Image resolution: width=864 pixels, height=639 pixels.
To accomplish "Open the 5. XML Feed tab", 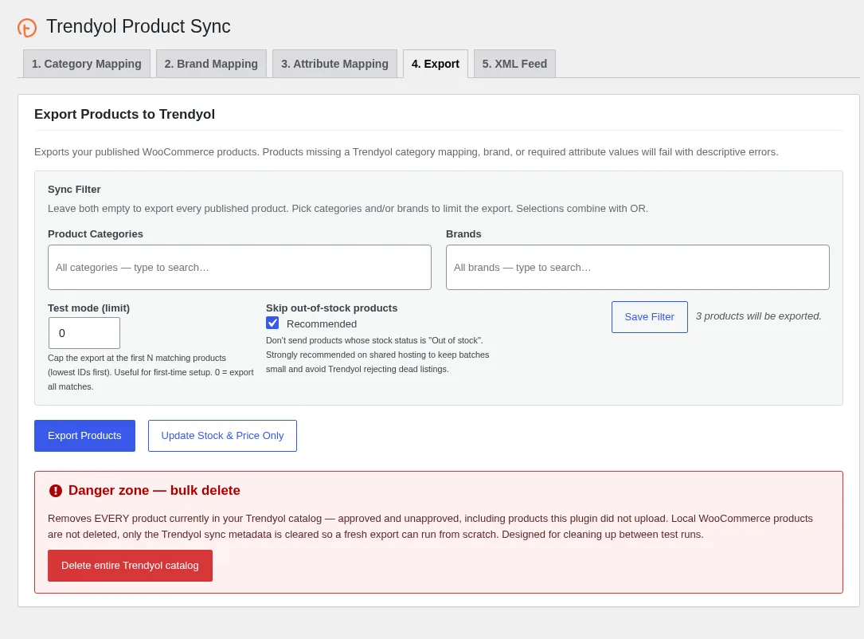I will click(x=514, y=64).
